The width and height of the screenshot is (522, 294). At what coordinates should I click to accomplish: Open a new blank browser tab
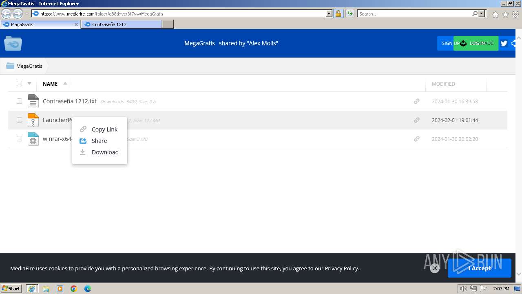click(x=168, y=24)
